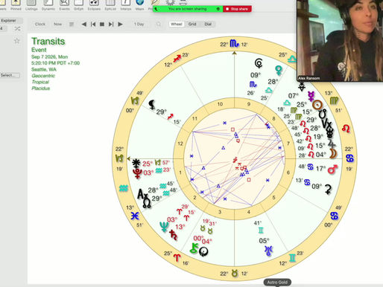Click the Clock button

[40, 24]
